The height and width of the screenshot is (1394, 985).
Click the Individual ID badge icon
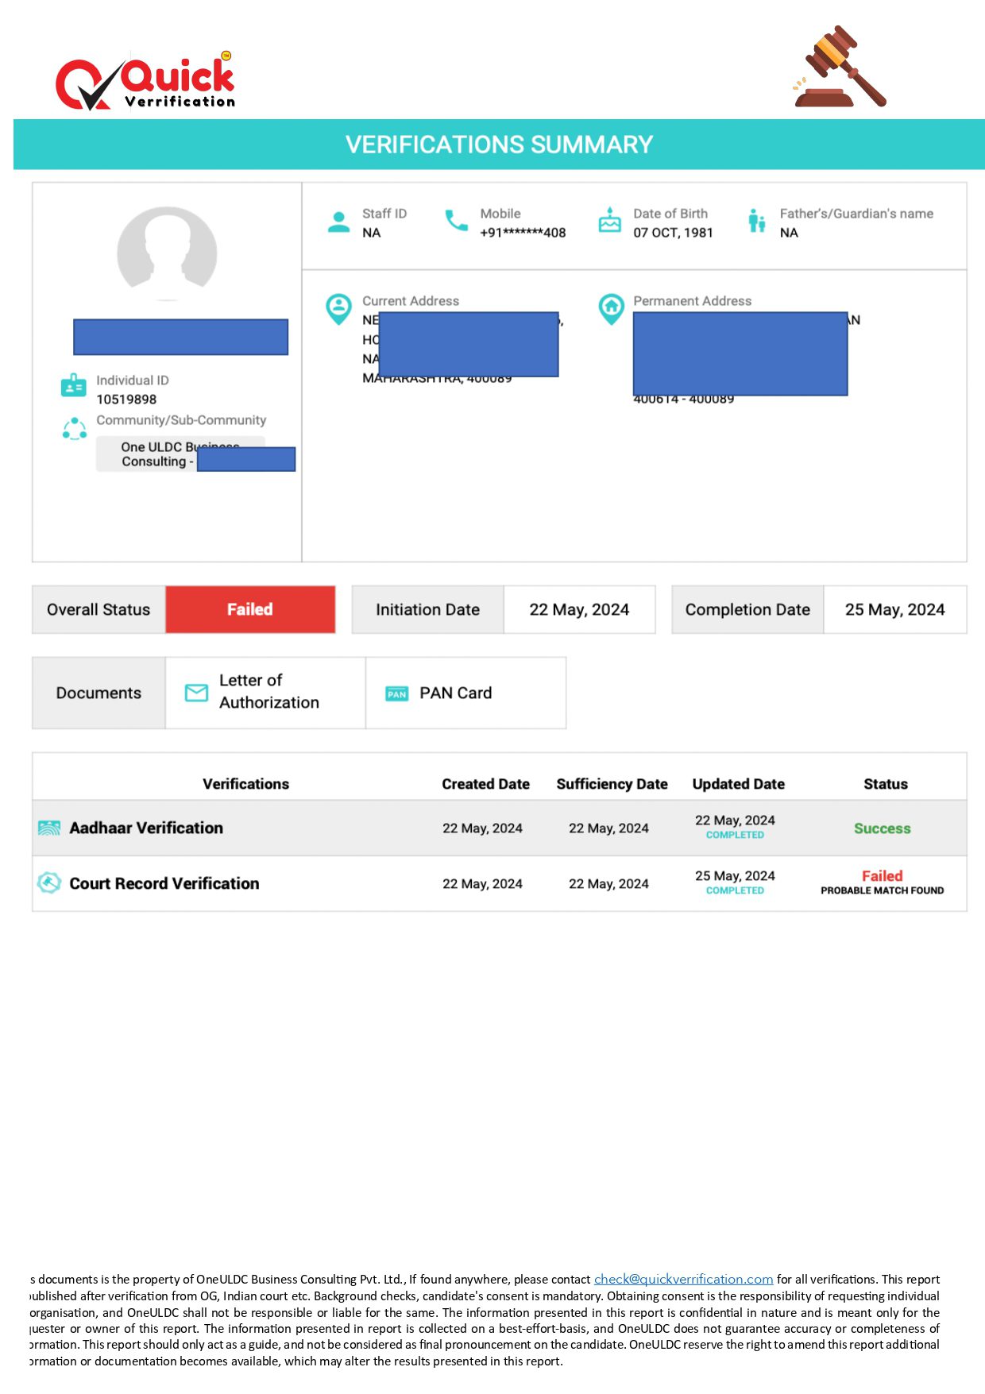[74, 386]
